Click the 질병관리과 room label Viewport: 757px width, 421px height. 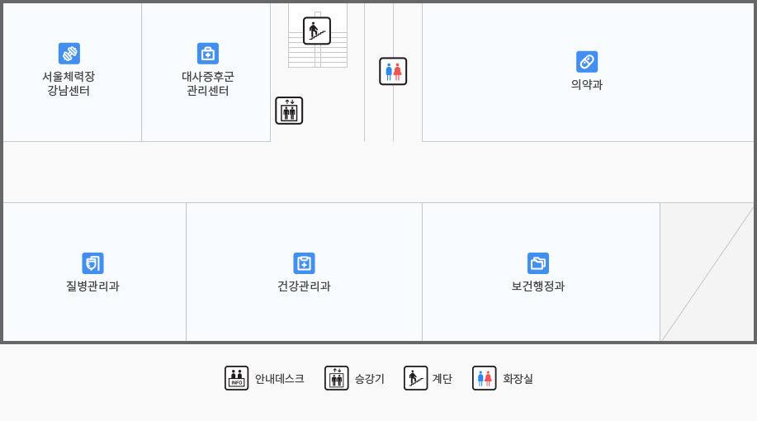pos(92,286)
